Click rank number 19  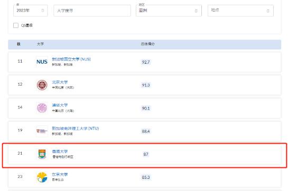(x=20, y=130)
